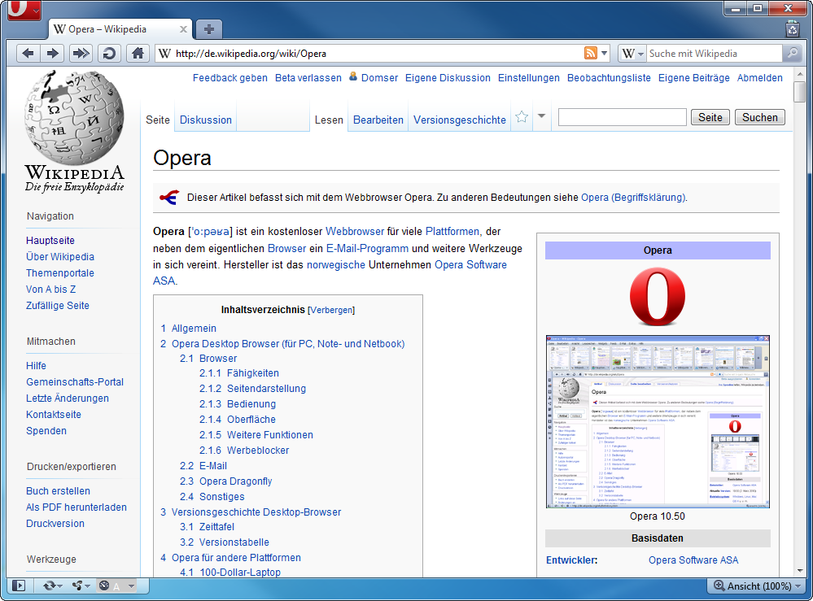Click the Feedback geben link
This screenshot has height=601, width=813.
point(230,78)
